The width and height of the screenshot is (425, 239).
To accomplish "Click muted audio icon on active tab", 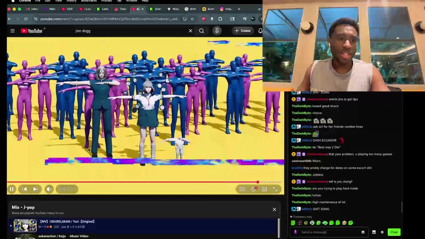I will pos(138,9).
